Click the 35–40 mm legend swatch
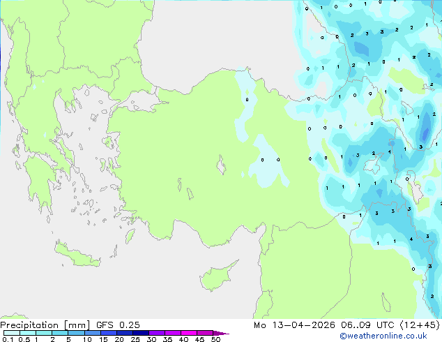 (x=172, y=333)
